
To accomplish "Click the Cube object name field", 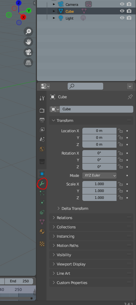I will [x=96, y=109].
